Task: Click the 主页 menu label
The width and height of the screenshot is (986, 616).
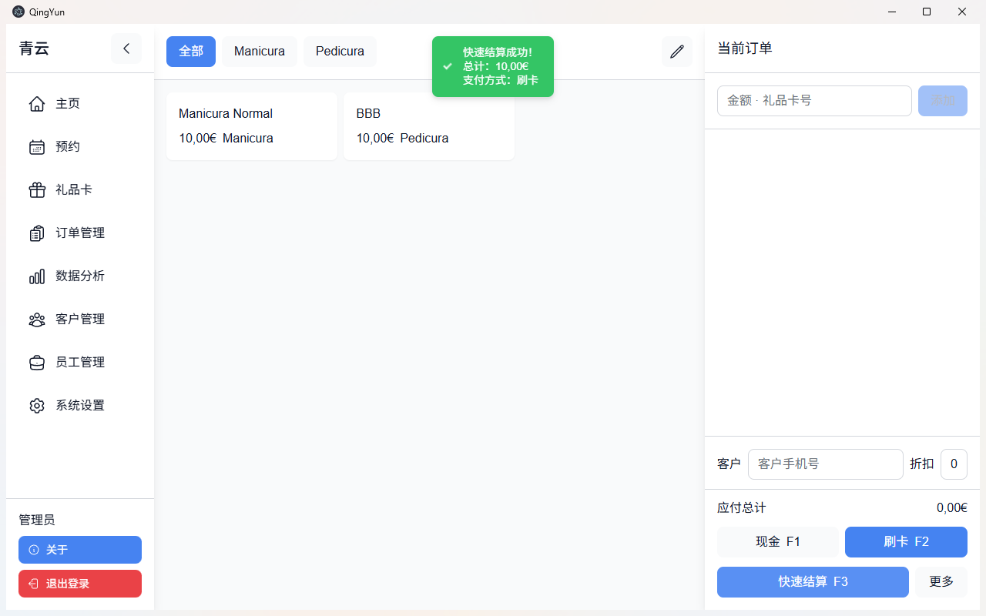Action: click(x=68, y=104)
